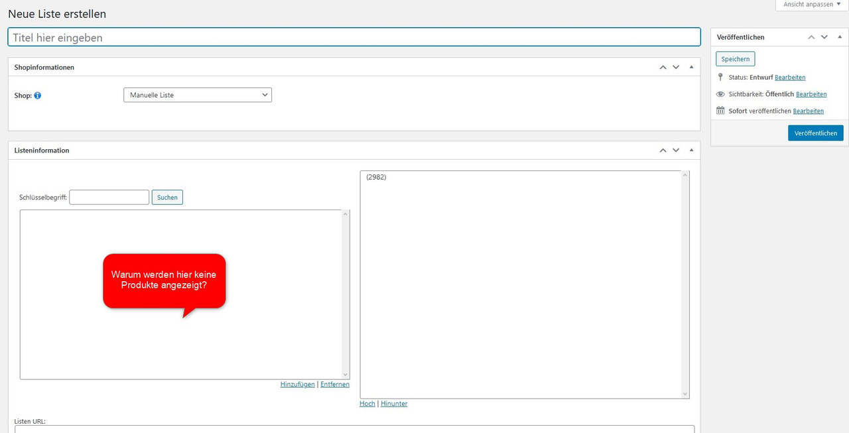Click the Entfernen link

(x=335, y=384)
